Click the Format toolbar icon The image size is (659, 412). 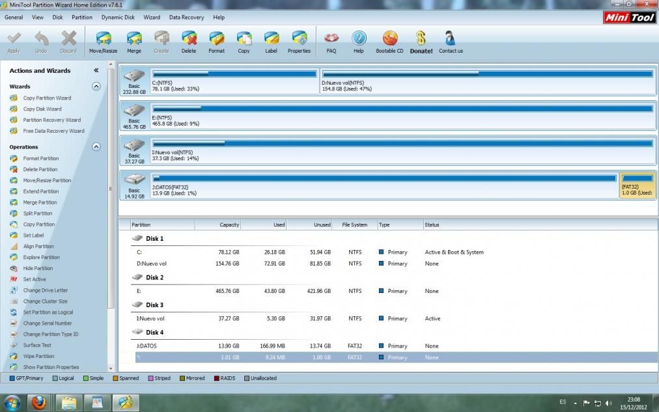(216, 38)
